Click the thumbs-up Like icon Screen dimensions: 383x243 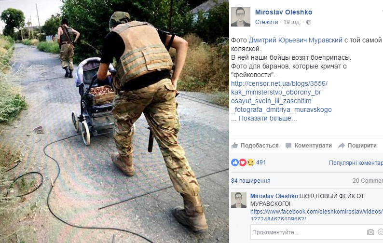click(x=234, y=146)
